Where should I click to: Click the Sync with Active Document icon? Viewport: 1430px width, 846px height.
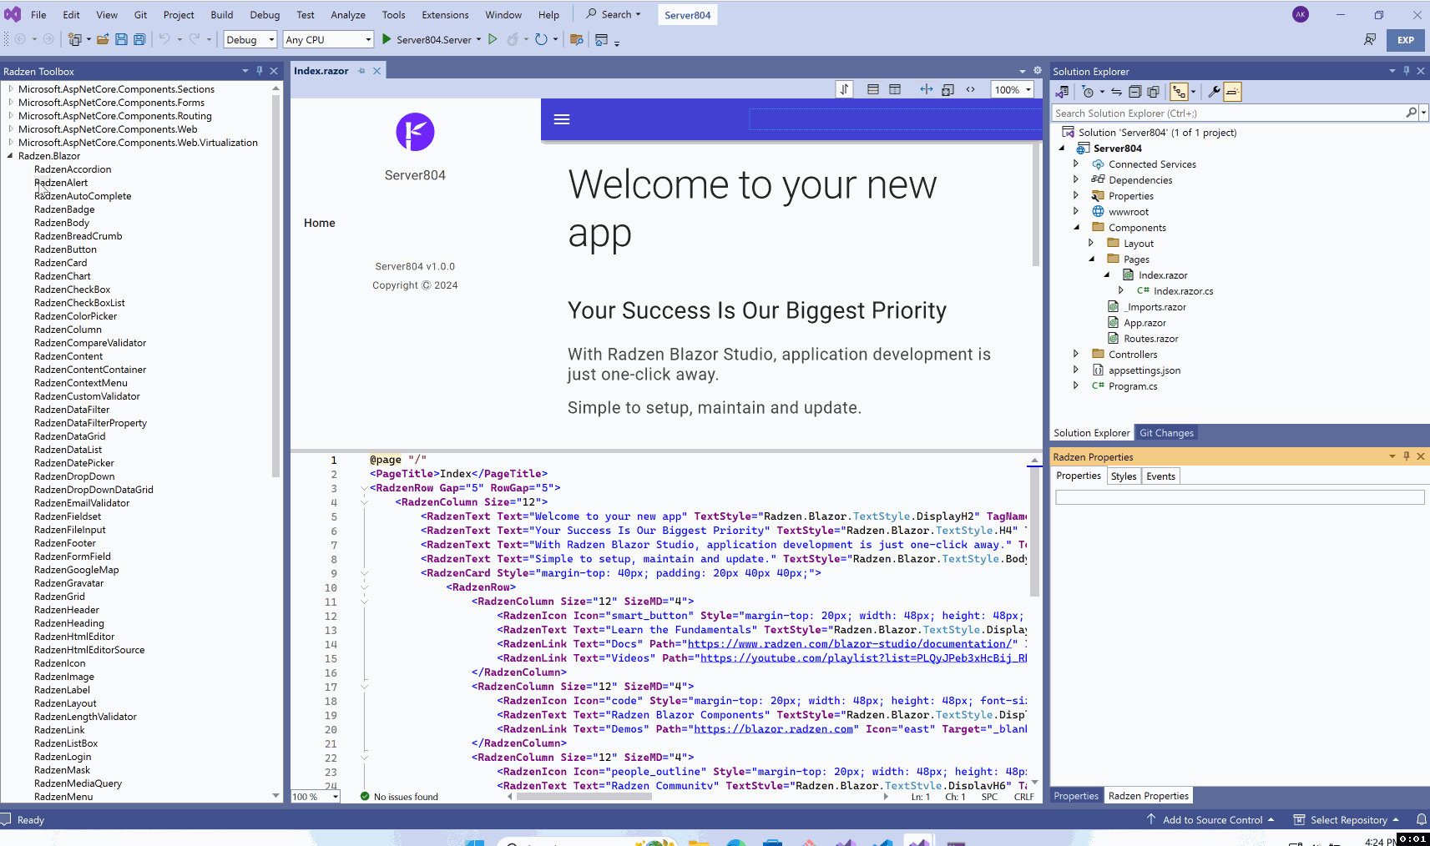(x=1116, y=92)
